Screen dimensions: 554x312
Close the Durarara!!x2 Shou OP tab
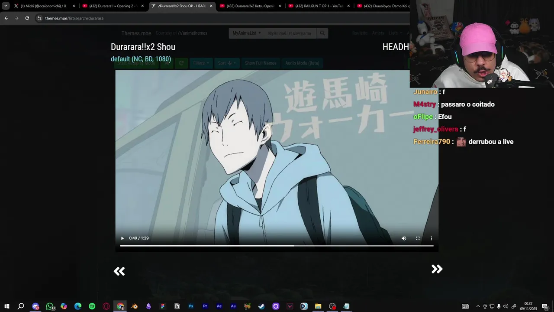[x=211, y=6]
